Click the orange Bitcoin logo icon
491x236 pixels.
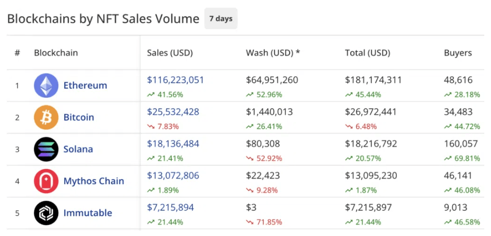(46, 117)
